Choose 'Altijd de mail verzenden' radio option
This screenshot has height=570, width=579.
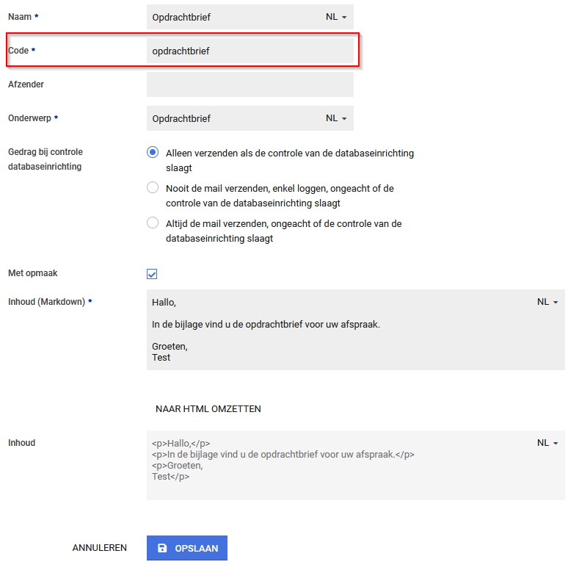click(153, 223)
